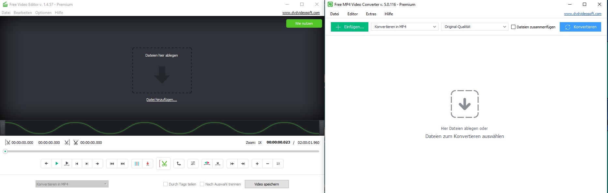Click the end-selection scissors bracket icon

point(67,143)
